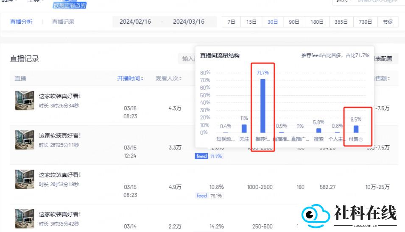Open the start date 2024/02/16 picker
405x232 pixels.
(x=135, y=22)
